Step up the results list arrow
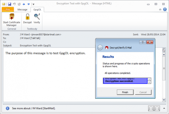Image resolution: width=169 pixels, height=114 pixels. click(149, 79)
